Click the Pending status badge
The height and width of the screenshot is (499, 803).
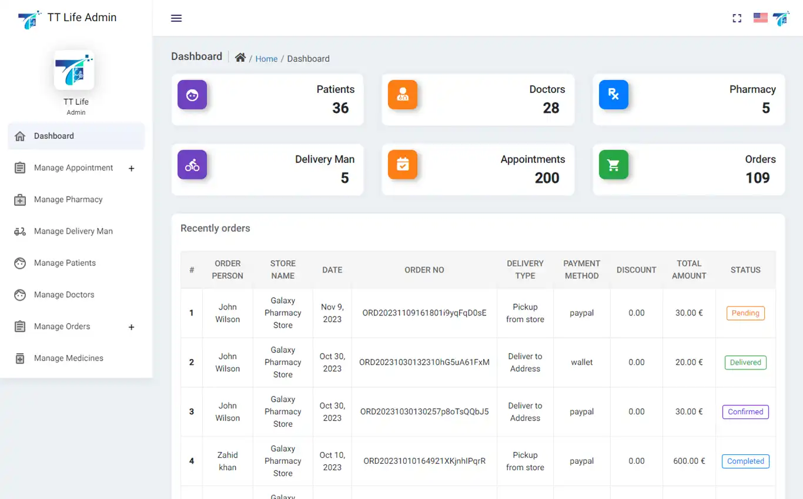[745, 313]
